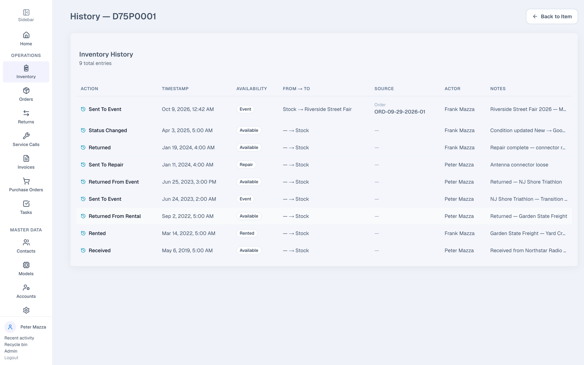Open the Recycle bin link
This screenshot has height=365, width=584.
tap(16, 345)
